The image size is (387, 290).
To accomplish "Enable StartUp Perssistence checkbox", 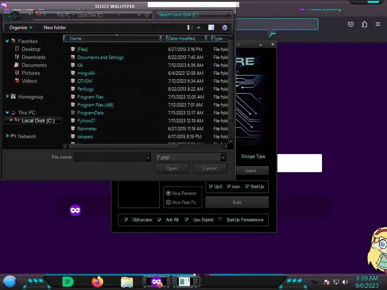I will click(x=220, y=219).
